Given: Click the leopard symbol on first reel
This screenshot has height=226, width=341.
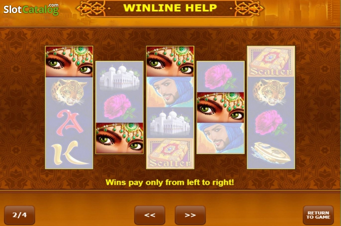Looking at the screenshot, I should point(69,92).
